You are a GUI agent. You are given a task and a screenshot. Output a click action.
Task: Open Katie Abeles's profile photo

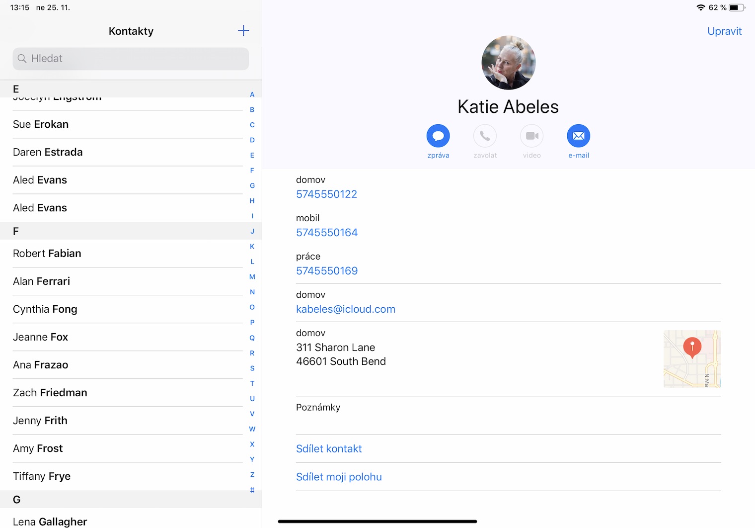508,63
